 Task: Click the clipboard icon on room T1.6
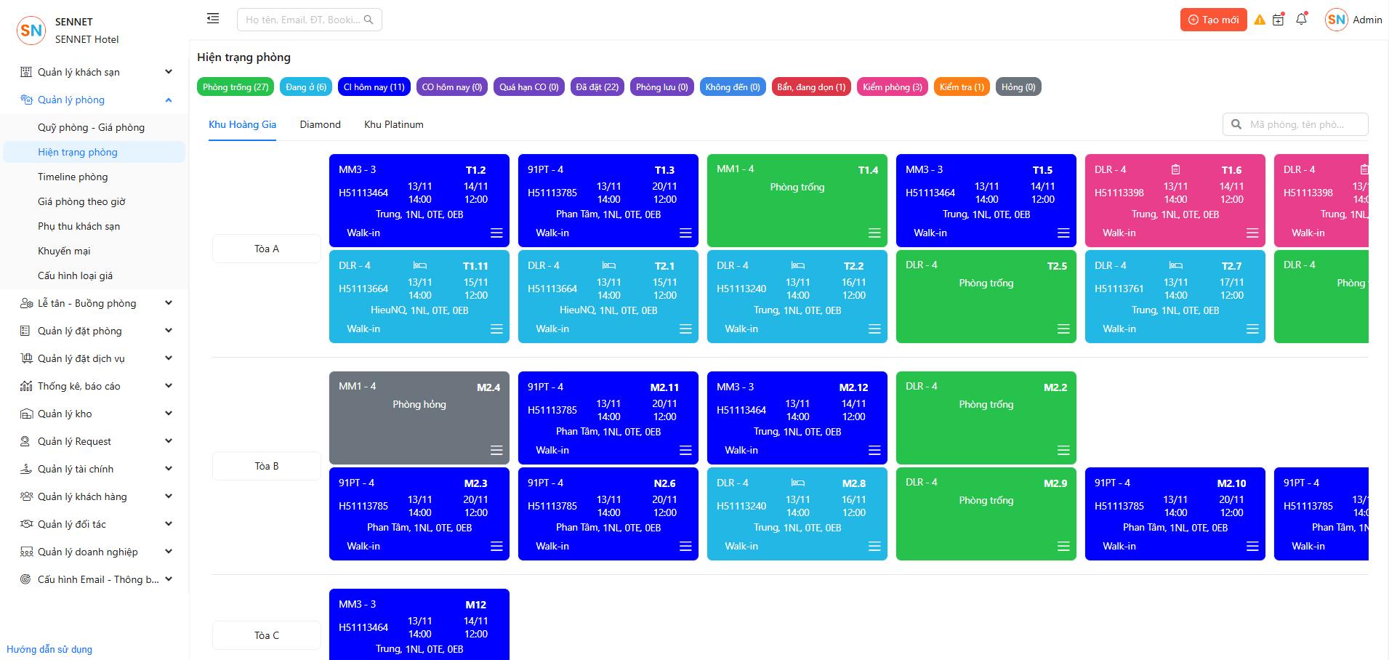1175,170
